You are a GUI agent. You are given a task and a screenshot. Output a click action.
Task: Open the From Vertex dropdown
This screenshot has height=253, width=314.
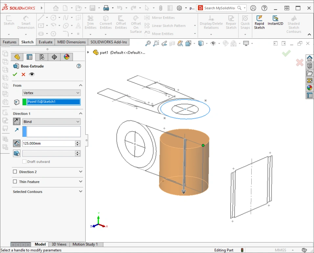point(51,93)
